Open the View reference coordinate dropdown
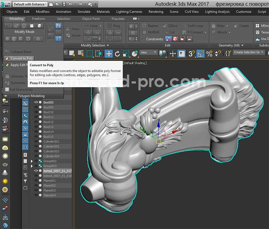The height and width of the screenshot is (229, 269). click(x=148, y=52)
